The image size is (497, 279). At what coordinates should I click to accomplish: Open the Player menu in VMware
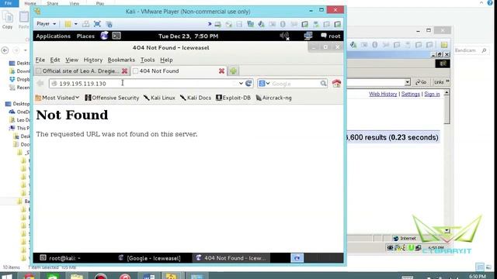pos(46,24)
